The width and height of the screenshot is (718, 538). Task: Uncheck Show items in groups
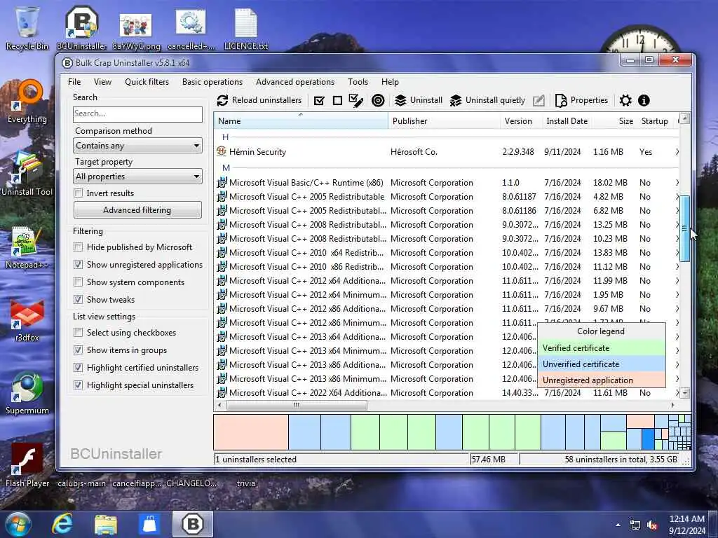[x=79, y=350]
